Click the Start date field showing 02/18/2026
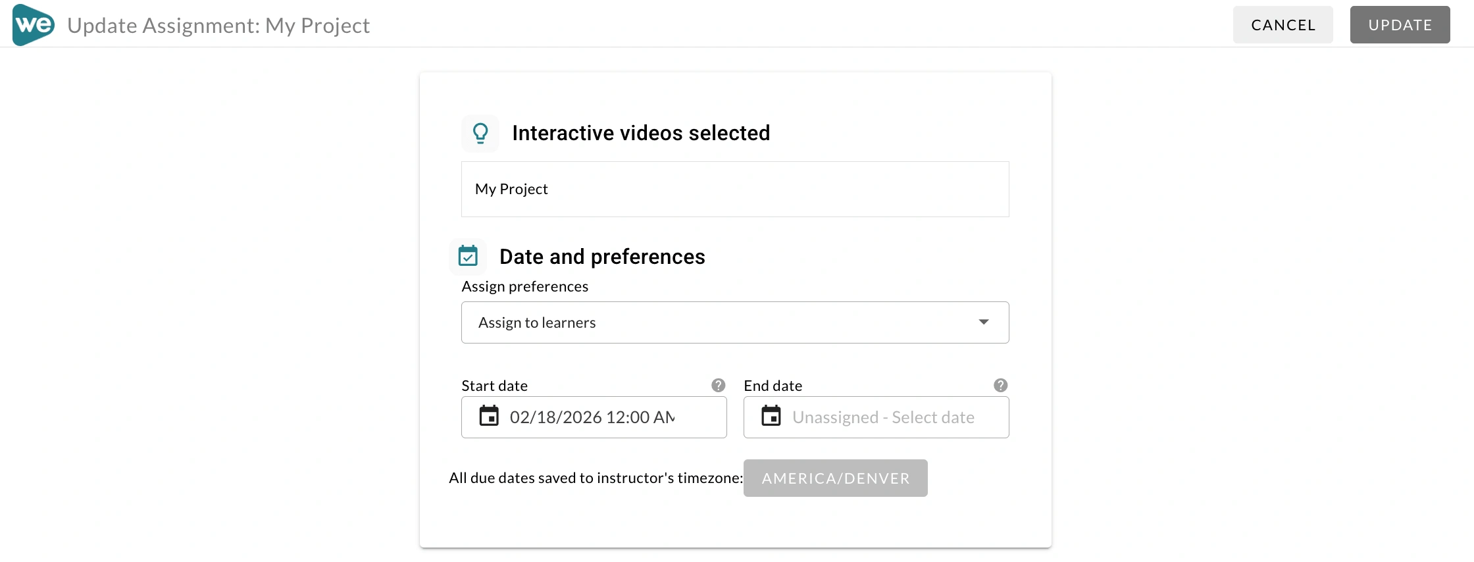Image resolution: width=1474 pixels, height=562 pixels. [594, 417]
